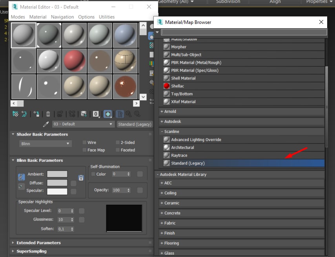Select PBR Material (Metal/Rough)

click(x=244, y=63)
